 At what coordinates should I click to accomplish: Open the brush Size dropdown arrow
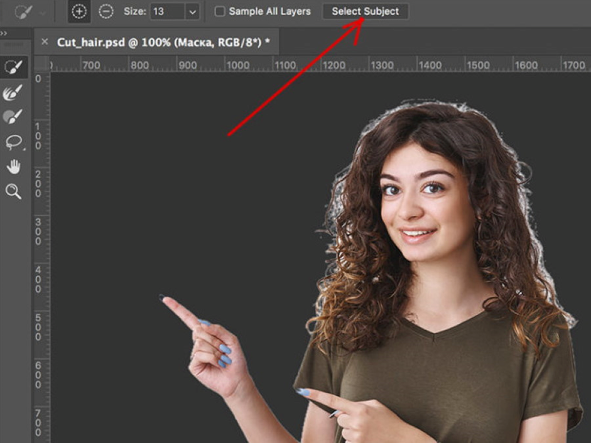coord(192,12)
